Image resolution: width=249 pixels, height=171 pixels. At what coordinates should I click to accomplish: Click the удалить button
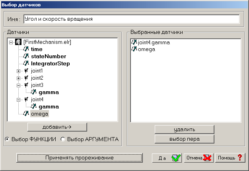(185, 130)
